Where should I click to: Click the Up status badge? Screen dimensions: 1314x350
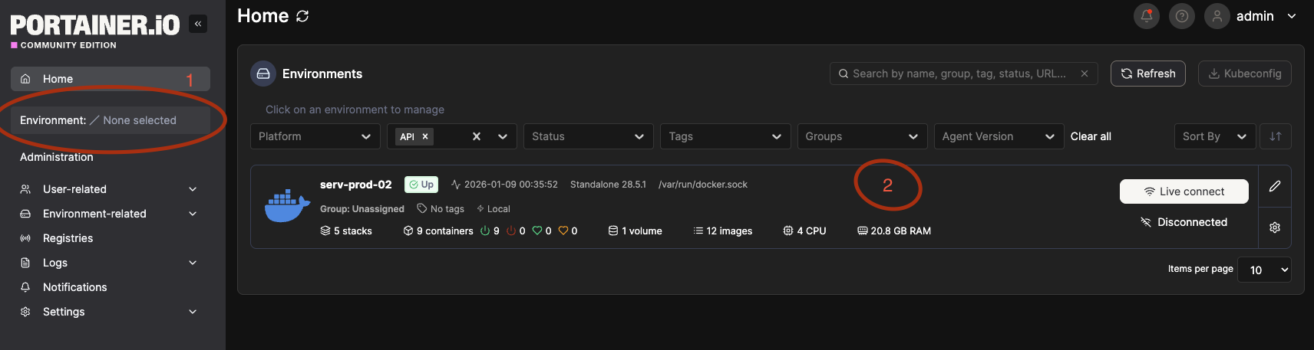pos(421,185)
